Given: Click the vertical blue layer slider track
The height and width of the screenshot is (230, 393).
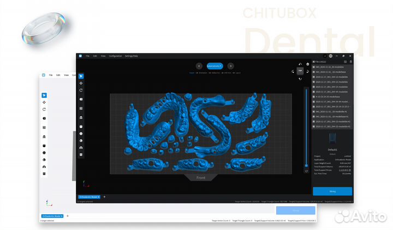Looking at the screenshot, I should (x=306, y=126).
